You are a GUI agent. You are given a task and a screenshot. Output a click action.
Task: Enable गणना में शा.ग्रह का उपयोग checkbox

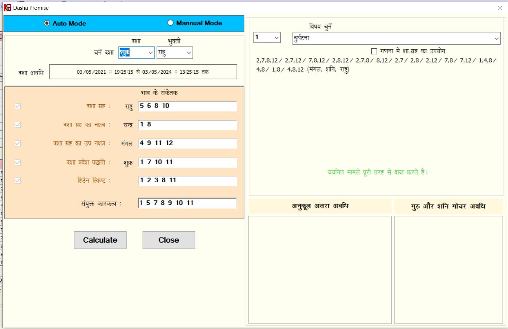point(374,51)
